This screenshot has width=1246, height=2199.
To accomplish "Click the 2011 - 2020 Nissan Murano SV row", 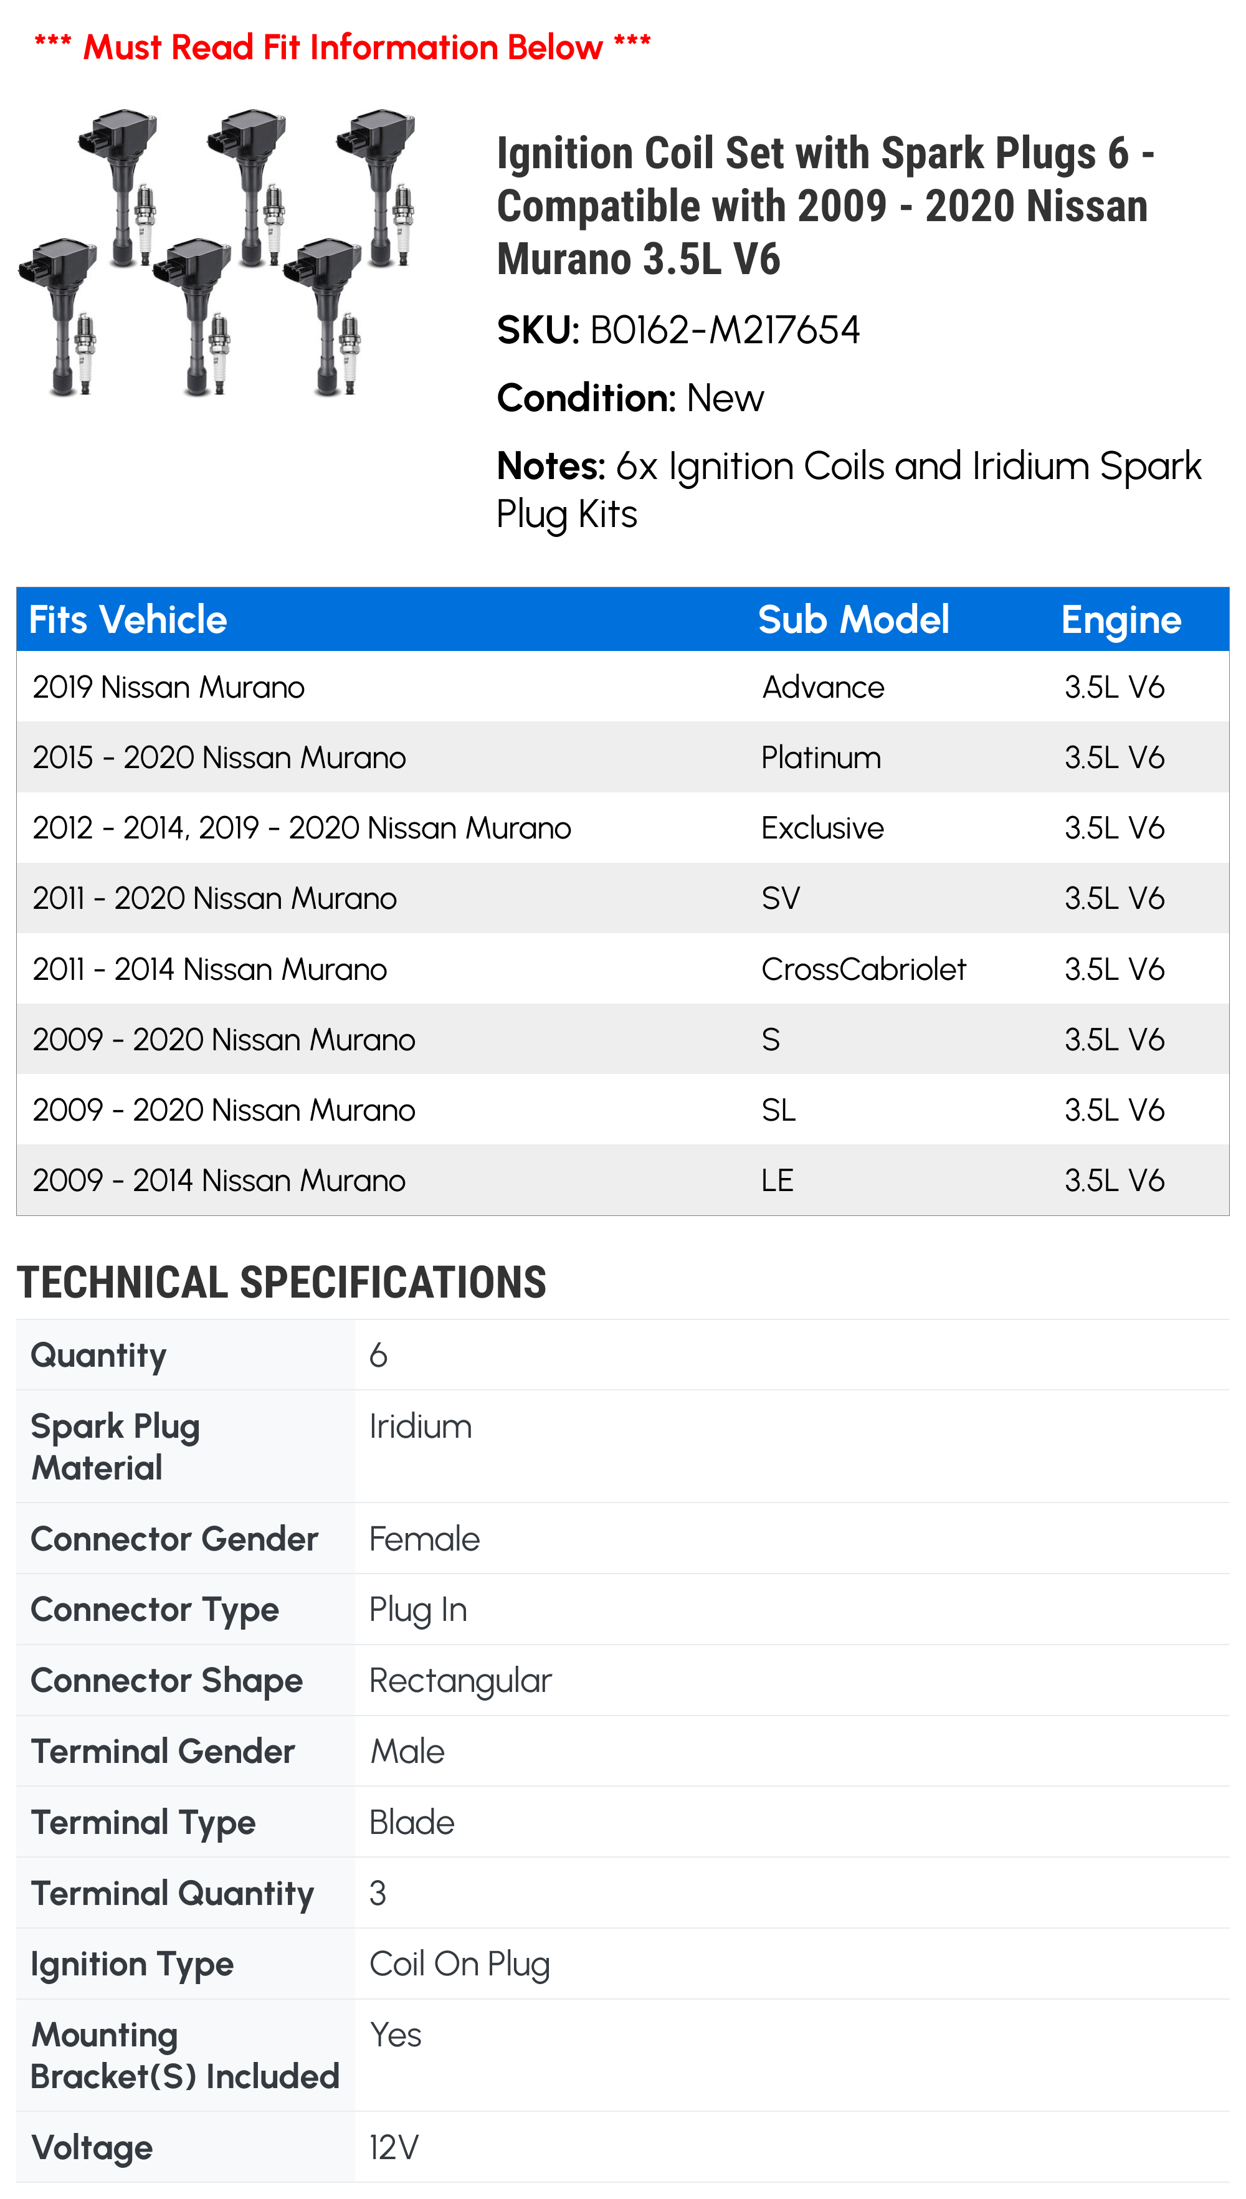I will [x=623, y=898].
